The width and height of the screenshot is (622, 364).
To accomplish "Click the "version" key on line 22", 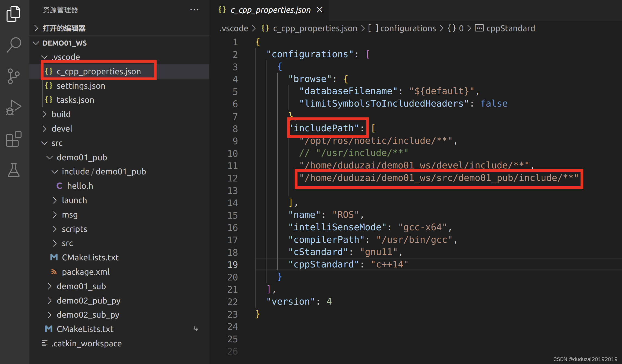I will point(291,301).
